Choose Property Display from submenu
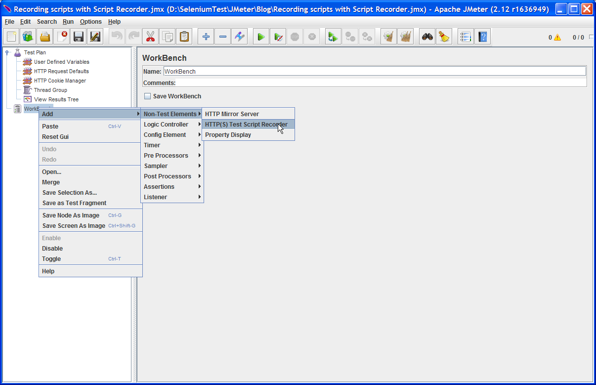This screenshot has width=596, height=385. [248, 134]
